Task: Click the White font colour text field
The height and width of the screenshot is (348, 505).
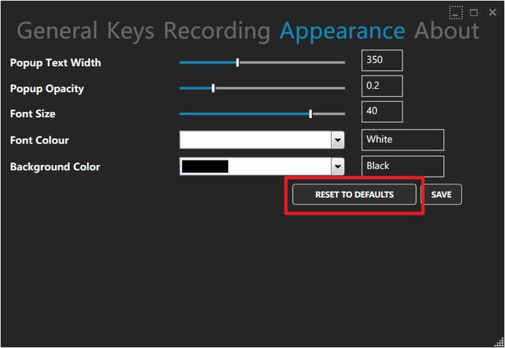Action: (x=403, y=140)
